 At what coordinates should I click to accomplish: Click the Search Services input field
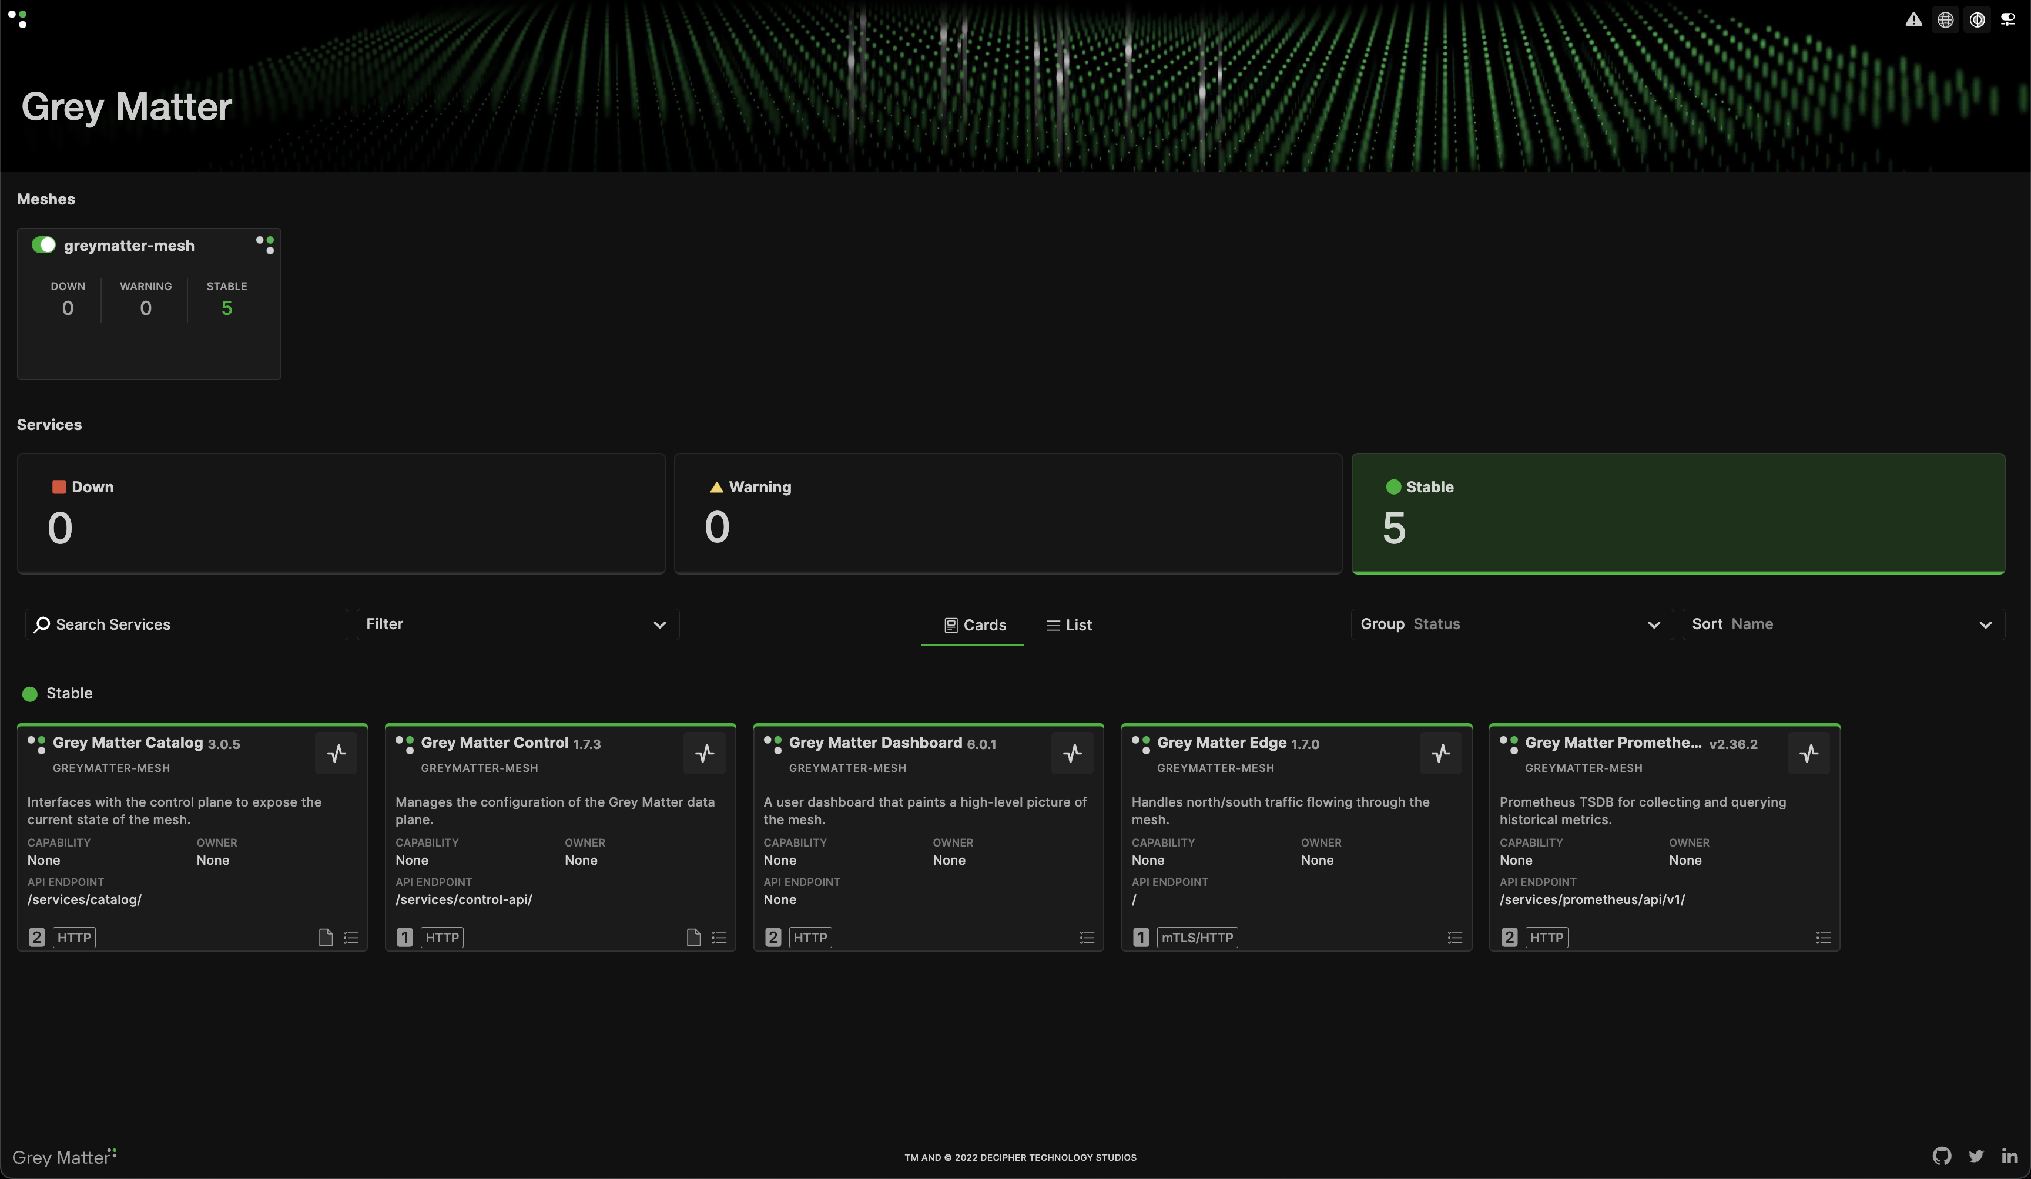(187, 624)
